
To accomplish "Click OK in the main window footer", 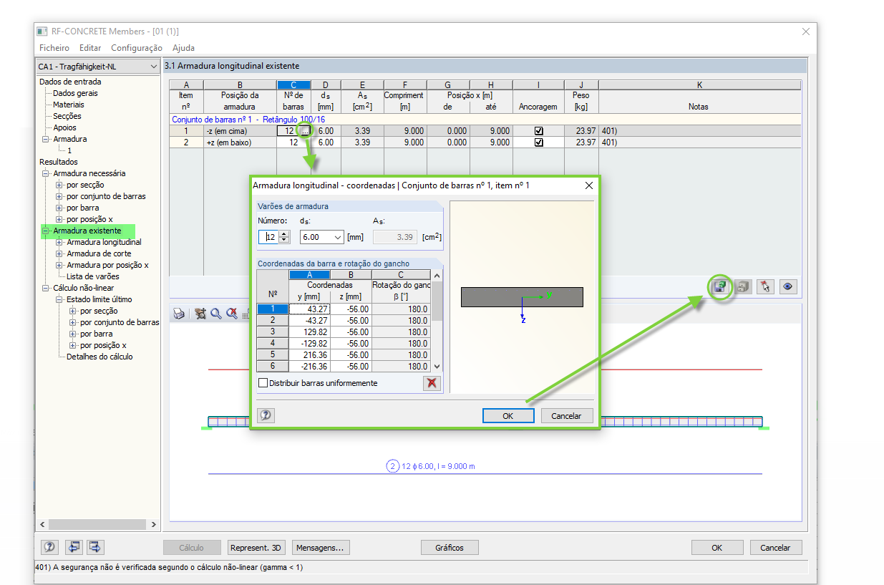I will pos(717,548).
